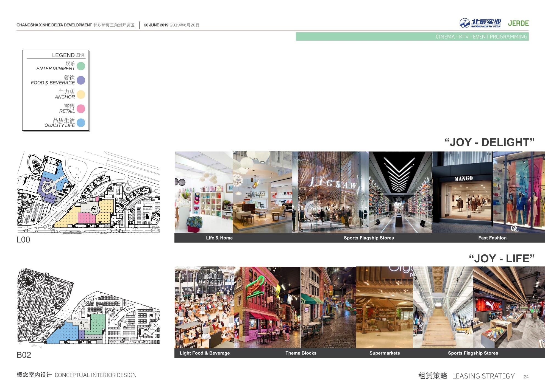Click the purple Food & Beverage swatch

[81, 80]
